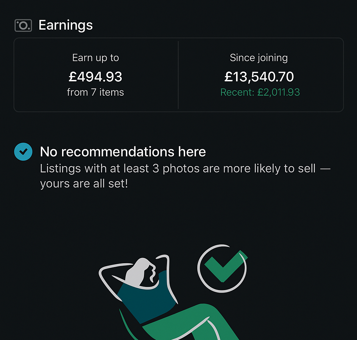Click the green checkmark circle illustration

point(222,268)
